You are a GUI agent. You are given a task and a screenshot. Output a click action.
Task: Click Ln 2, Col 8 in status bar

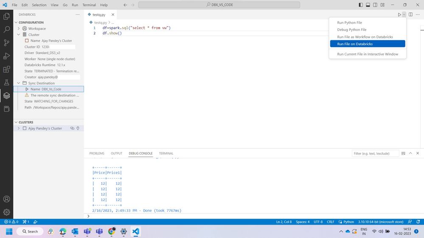284,221
